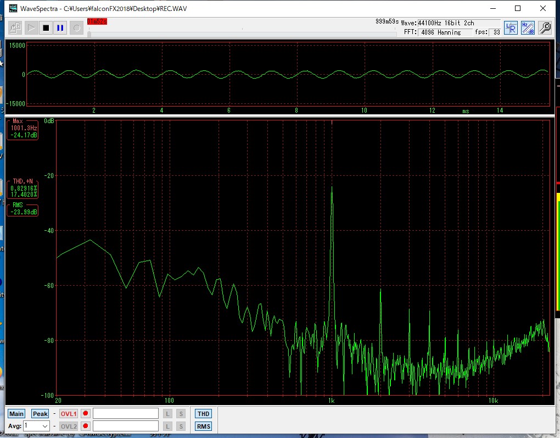Toggle the Main spectrum display
Screen dimensions: 560x438
tap(16, 414)
